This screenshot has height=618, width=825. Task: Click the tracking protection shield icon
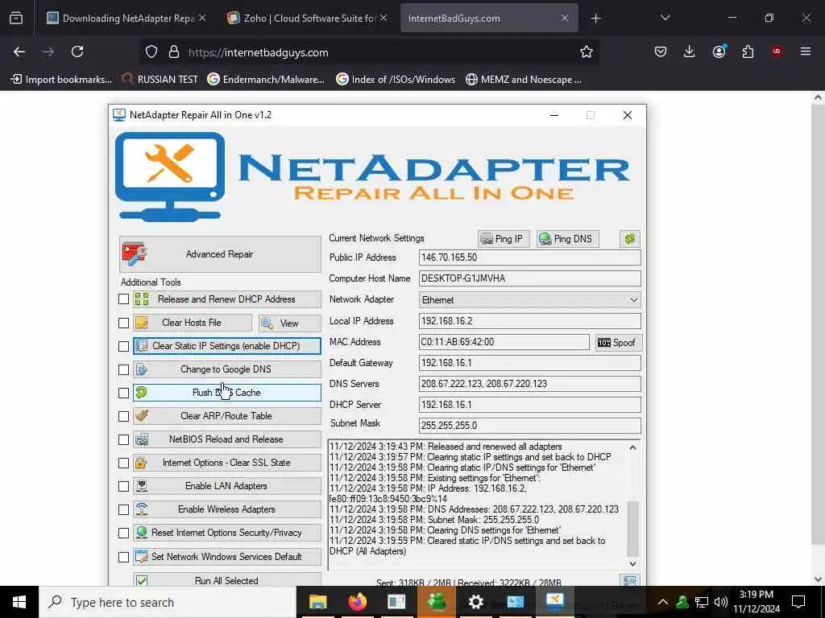[x=151, y=52]
